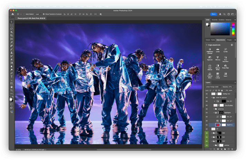Click the Home icon in options bar
246x160 pixels.
[x=13, y=14]
